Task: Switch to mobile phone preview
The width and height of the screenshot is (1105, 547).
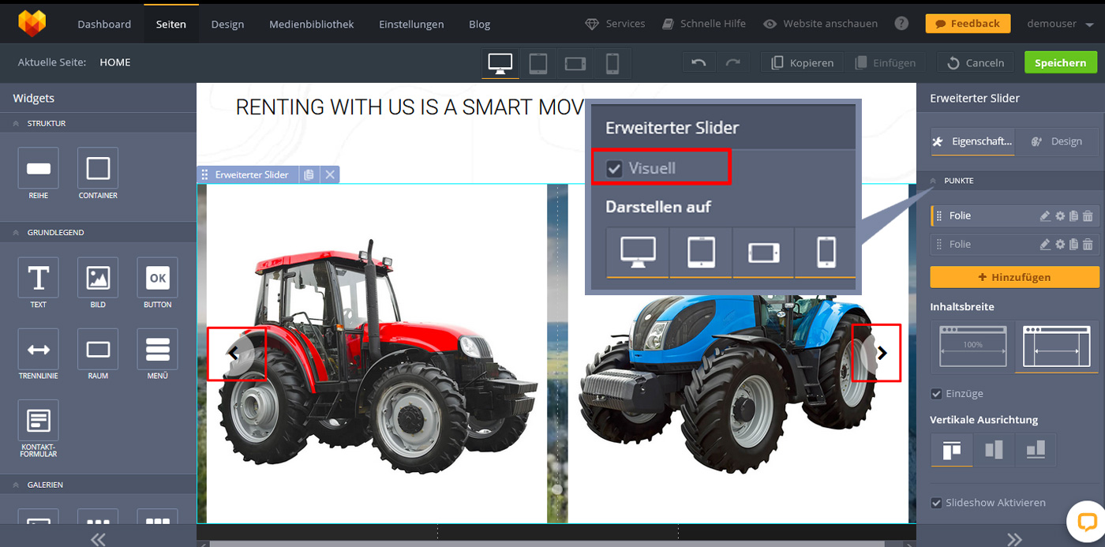Action: [x=612, y=63]
